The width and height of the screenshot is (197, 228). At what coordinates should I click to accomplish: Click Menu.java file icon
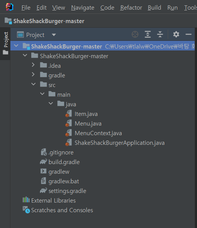point(68,123)
